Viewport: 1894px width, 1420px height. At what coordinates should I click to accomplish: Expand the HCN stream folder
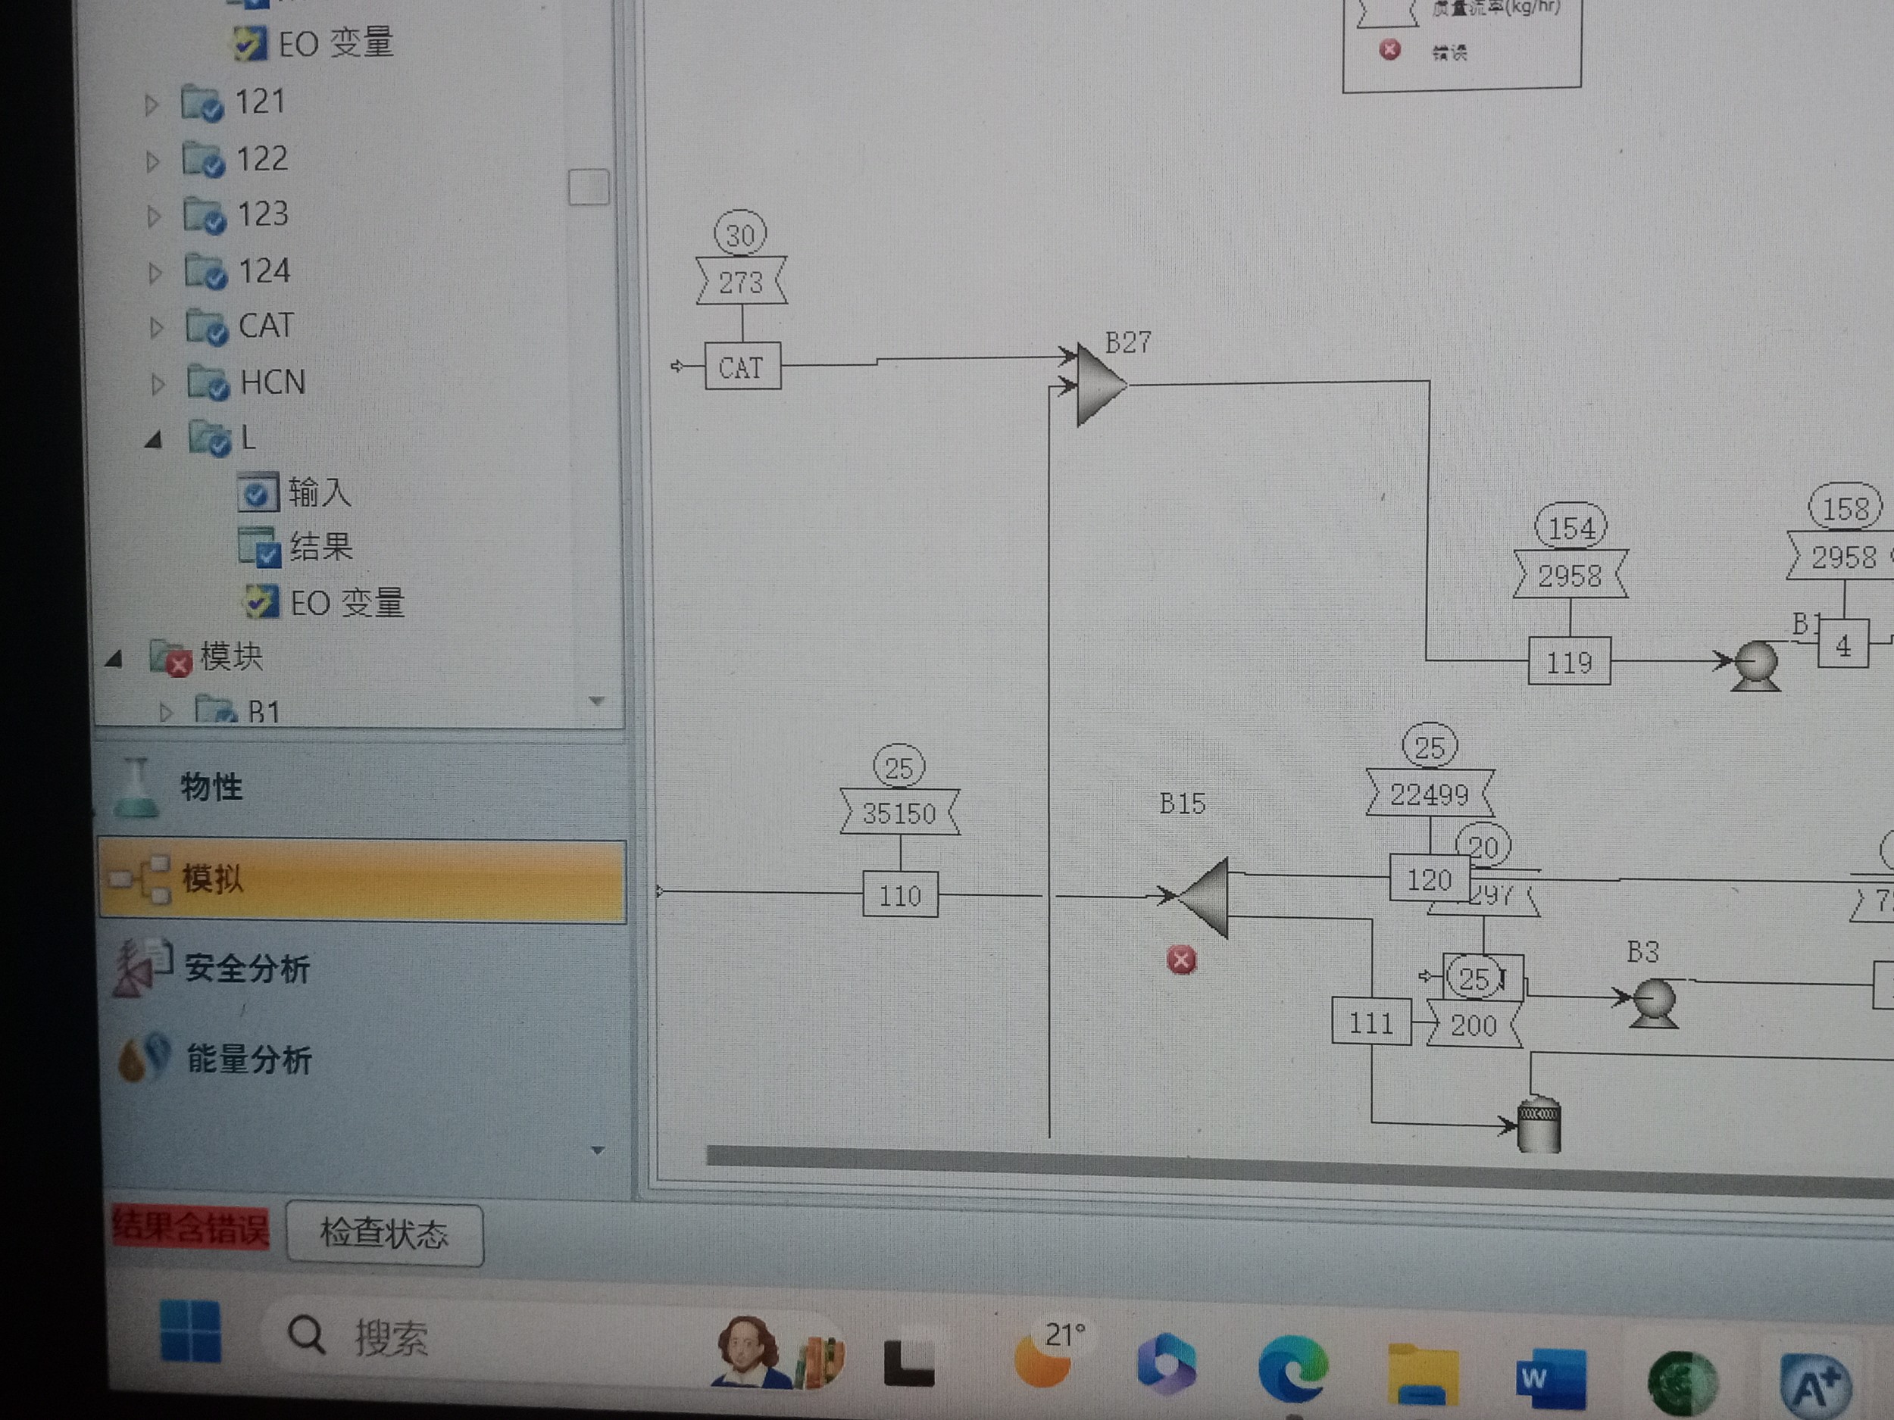[158, 384]
